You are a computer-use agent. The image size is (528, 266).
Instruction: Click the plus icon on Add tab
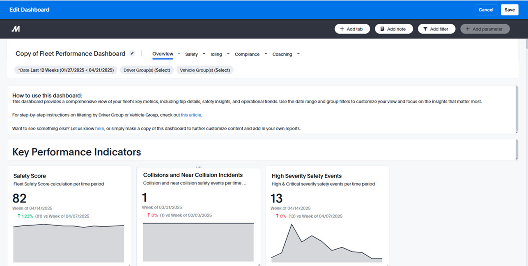342,29
